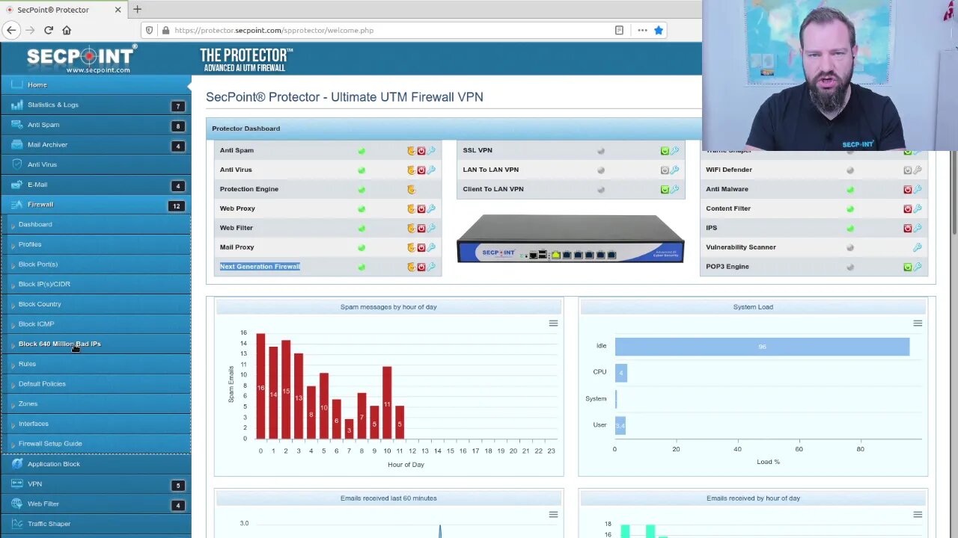Viewport: 958px width, 538px height.
Task: Open POP3 Engine wrench settings icon
Action: [x=918, y=267]
